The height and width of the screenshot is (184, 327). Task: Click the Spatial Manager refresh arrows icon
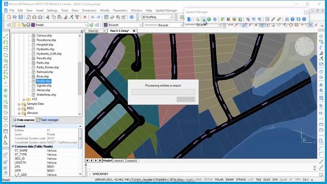298,19
